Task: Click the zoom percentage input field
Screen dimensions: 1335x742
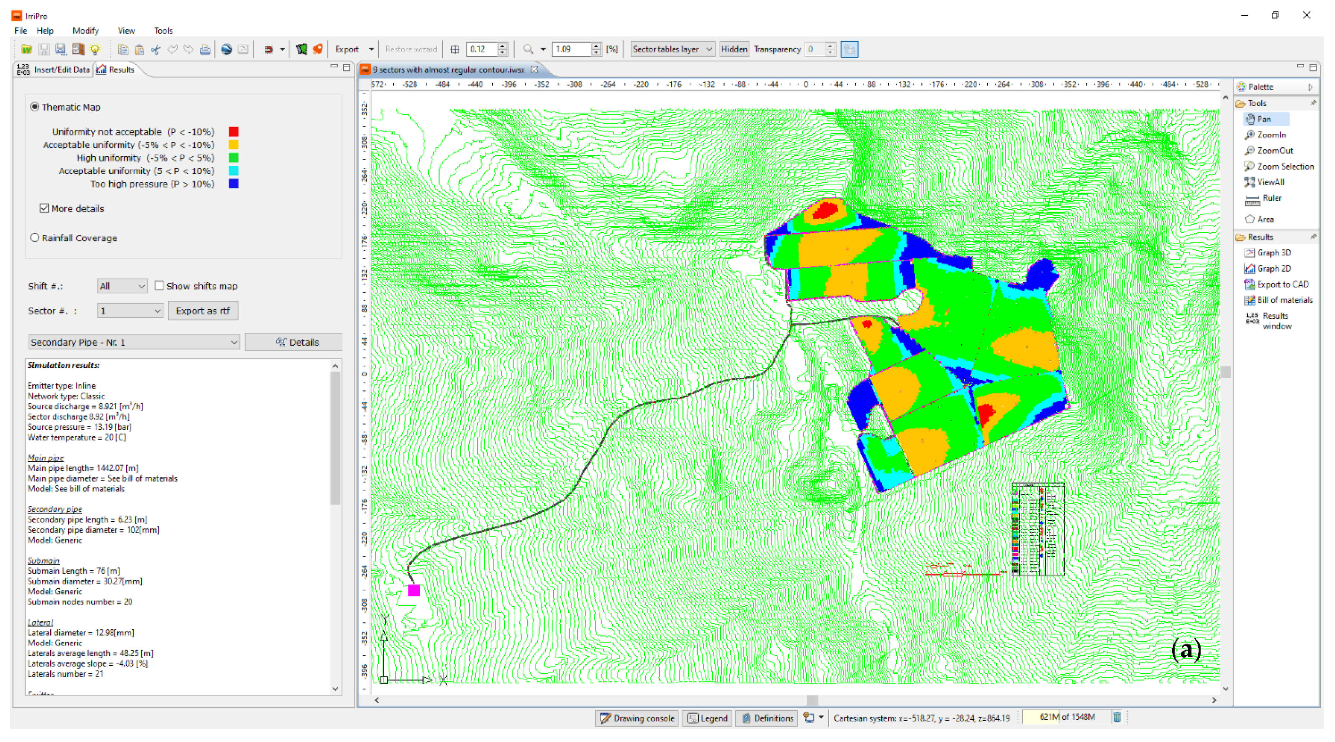Action: pos(571,49)
